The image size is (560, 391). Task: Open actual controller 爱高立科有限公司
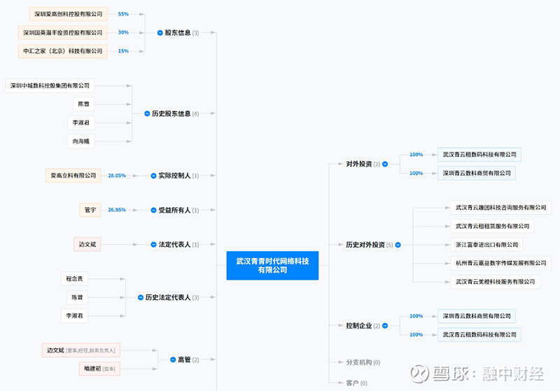(73, 176)
